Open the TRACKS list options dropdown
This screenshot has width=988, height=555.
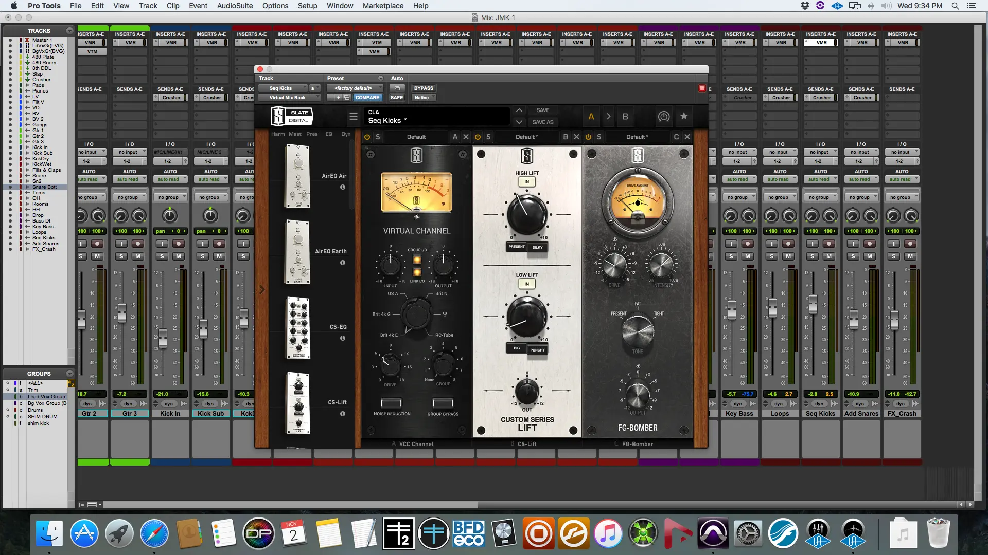click(69, 31)
